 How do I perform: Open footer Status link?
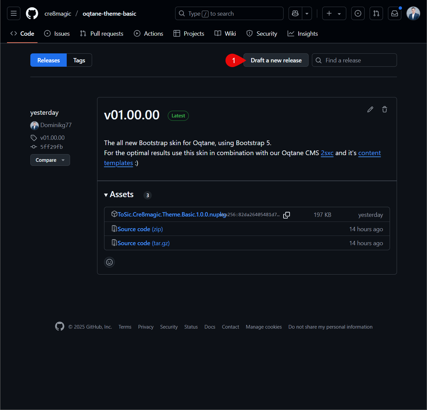click(191, 327)
